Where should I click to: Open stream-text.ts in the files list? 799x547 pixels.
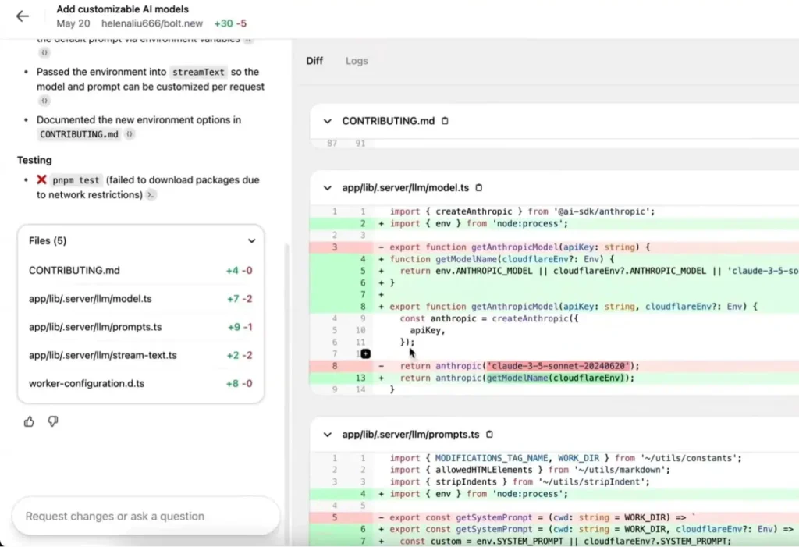103,355
